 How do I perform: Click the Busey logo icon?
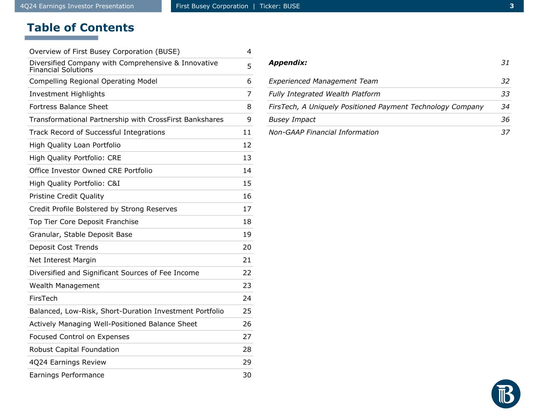(506, 394)
